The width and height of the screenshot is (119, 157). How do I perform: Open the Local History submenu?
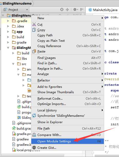[x=67, y=110]
